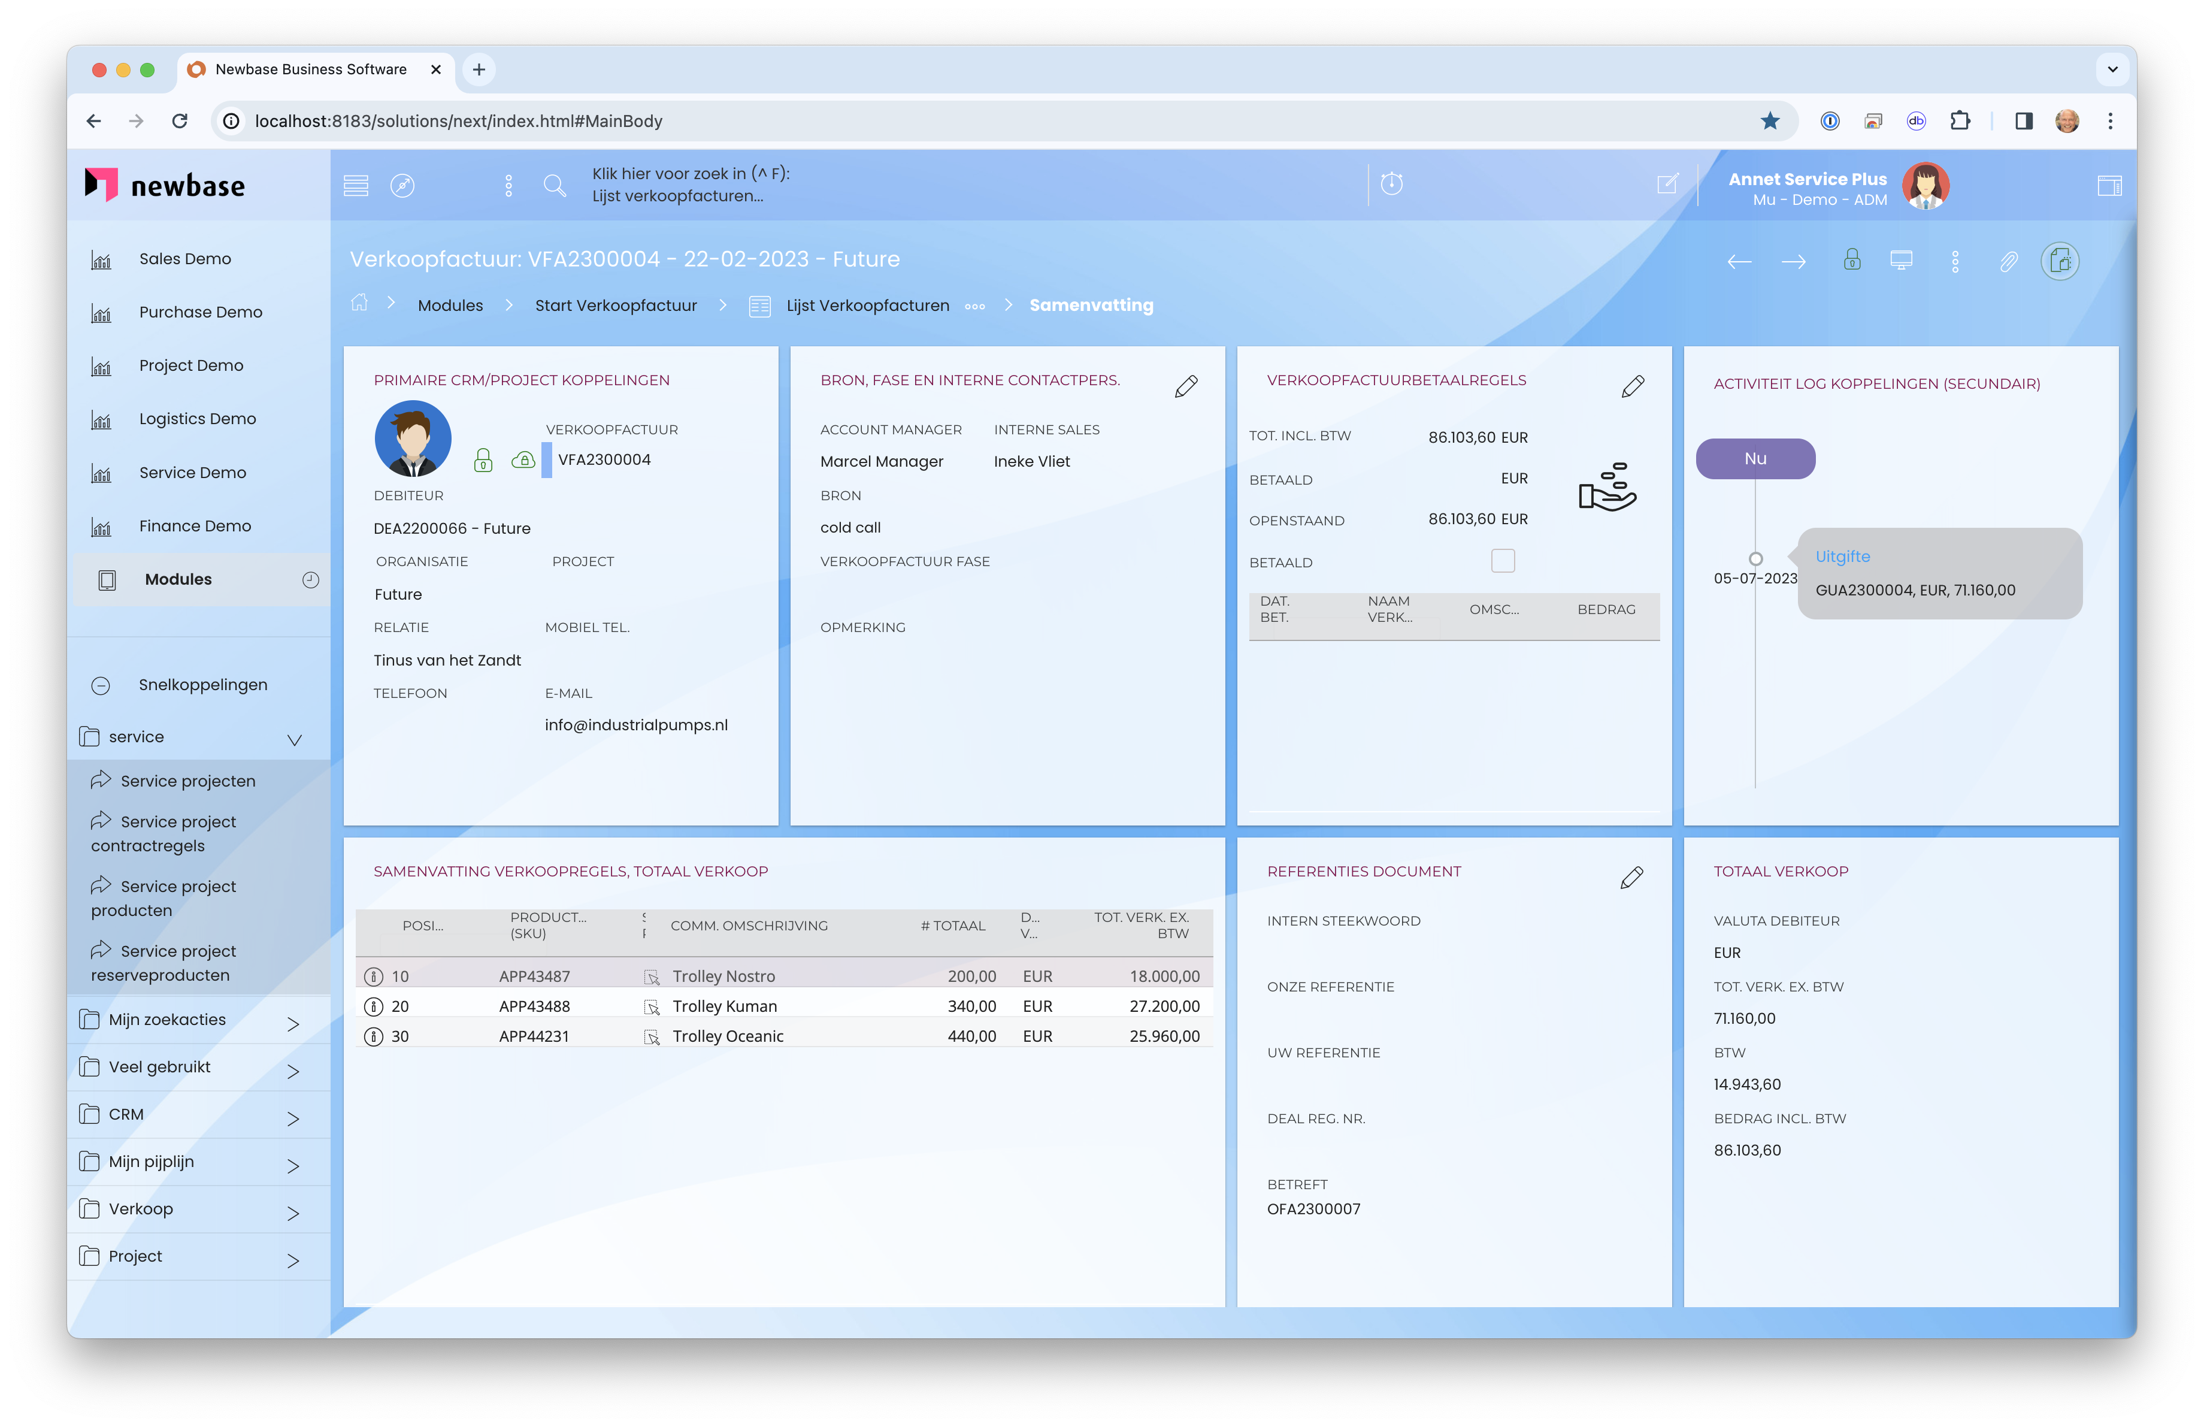
Task: Expand the Mijn pijplijn folder
Action: [x=293, y=1165]
